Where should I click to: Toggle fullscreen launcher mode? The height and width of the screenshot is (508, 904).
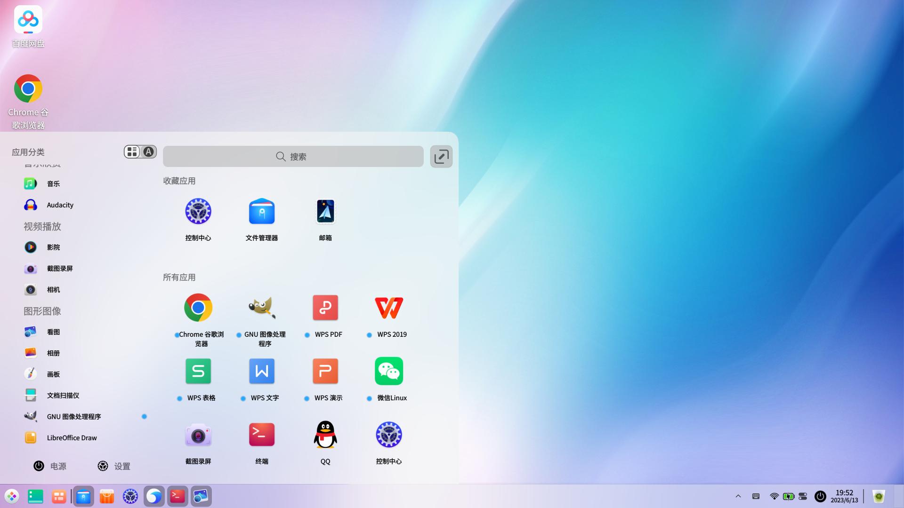click(441, 156)
